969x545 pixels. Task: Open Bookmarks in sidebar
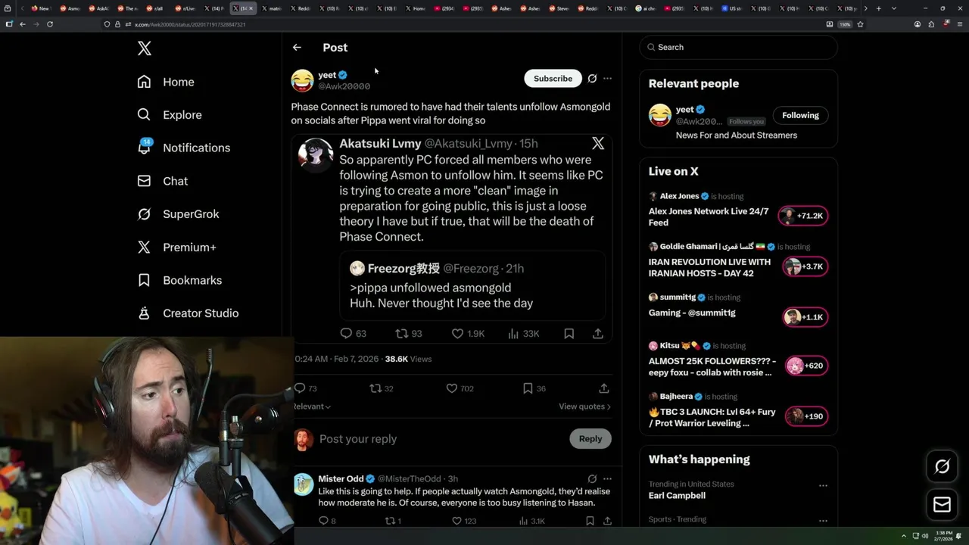click(x=179, y=280)
